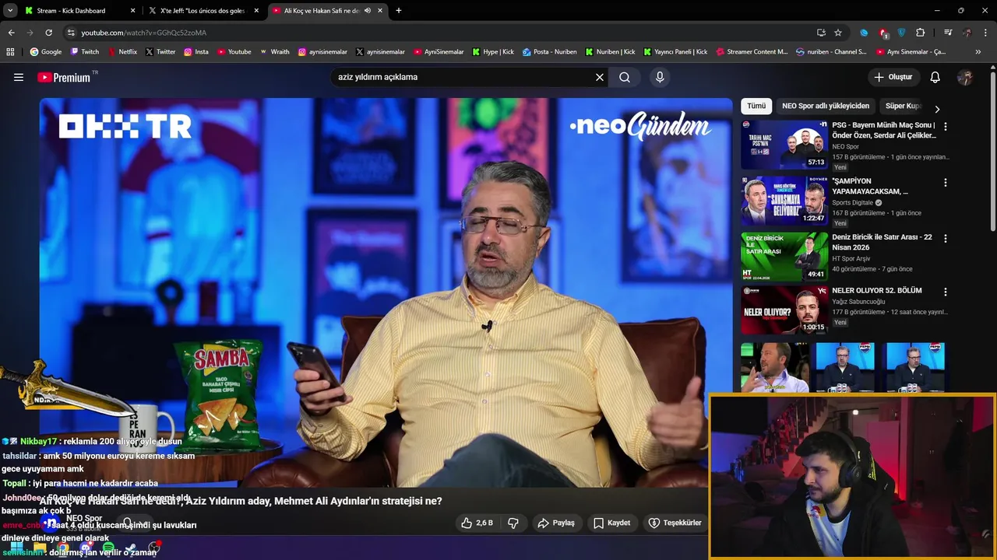
Task: Open options for NELER OLUYOR 52. BÖLÜM
Action: coord(946,292)
